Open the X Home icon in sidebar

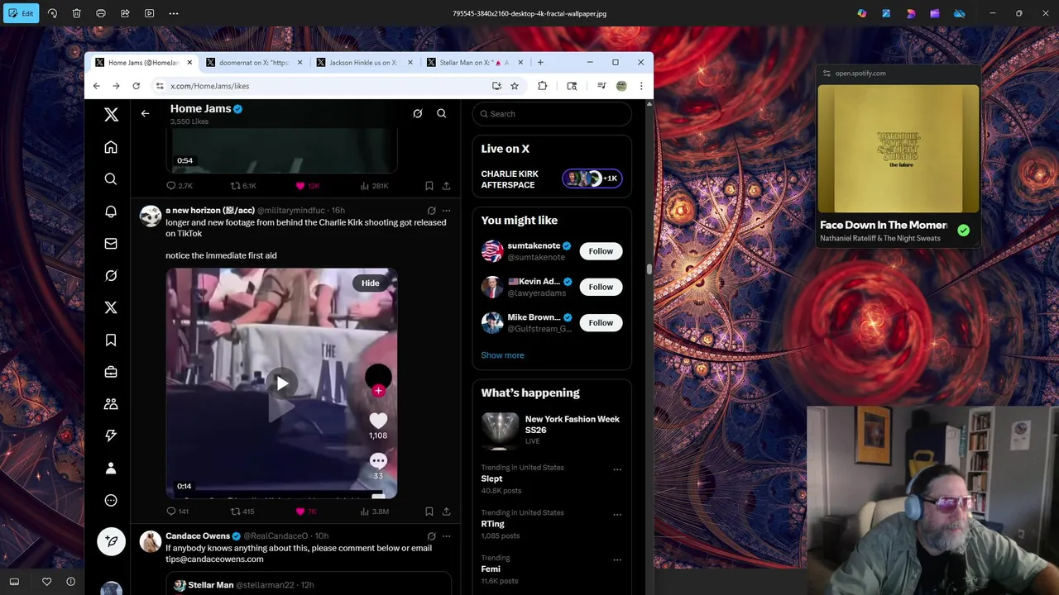111,147
